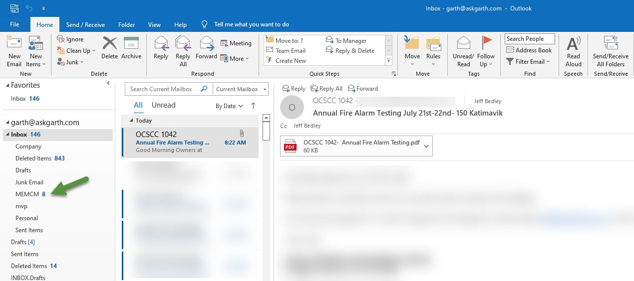The height and width of the screenshot is (281, 634).
Task: Toggle Unread/Read status
Action: pyautogui.click(x=463, y=51)
